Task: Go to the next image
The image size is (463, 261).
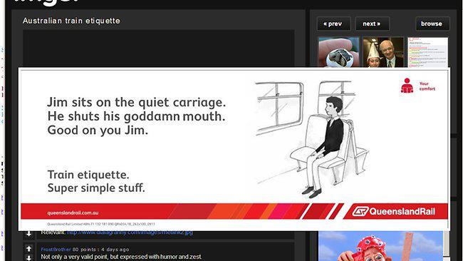Action: point(372,24)
